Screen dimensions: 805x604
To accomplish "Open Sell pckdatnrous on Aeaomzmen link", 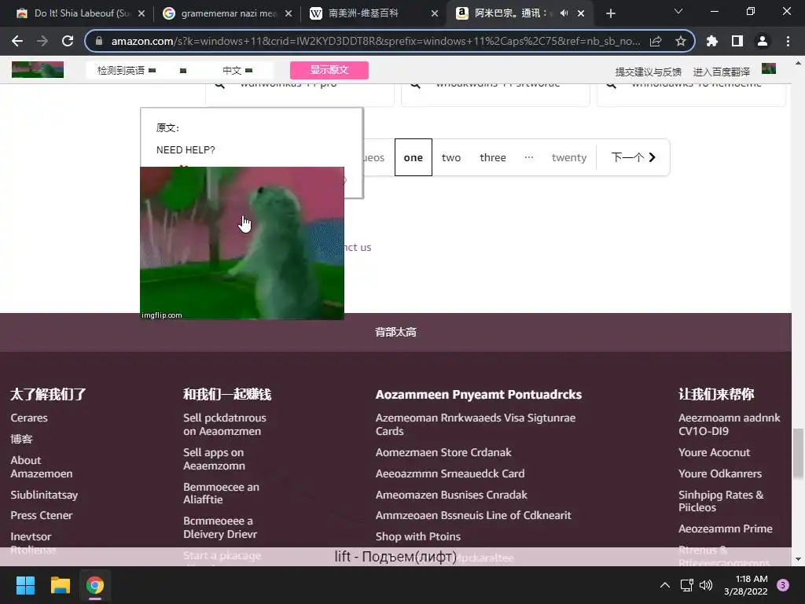I will pos(225,424).
